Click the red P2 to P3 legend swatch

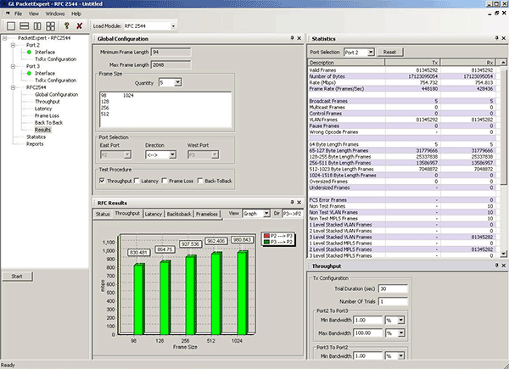267,236
